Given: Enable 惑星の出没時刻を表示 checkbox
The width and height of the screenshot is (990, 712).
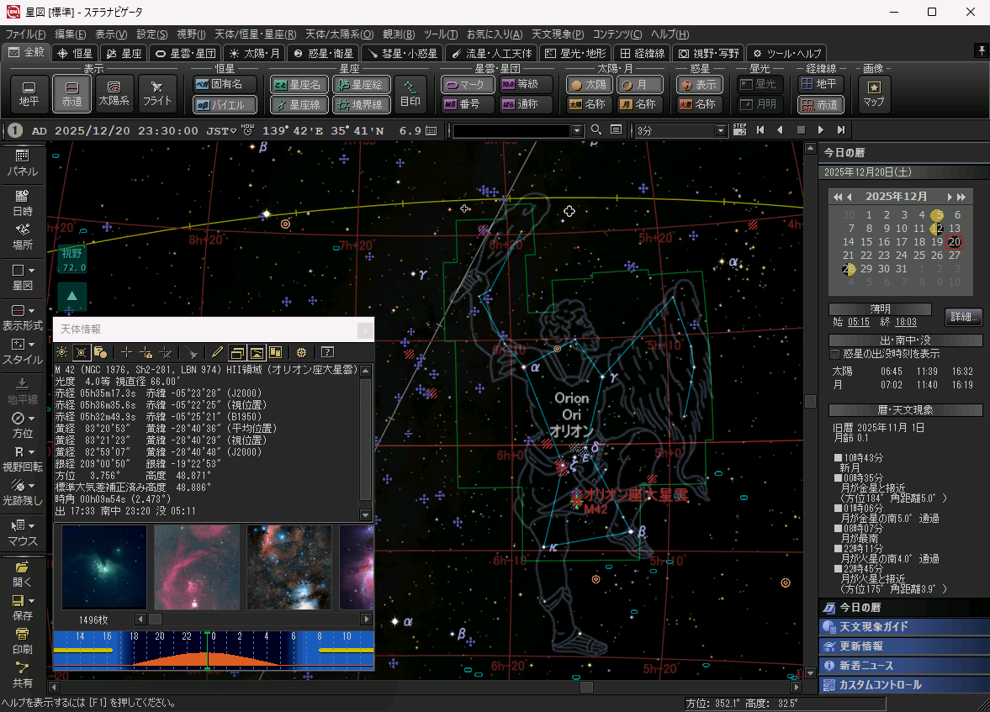Looking at the screenshot, I should pyautogui.click(x=835, y=354).
